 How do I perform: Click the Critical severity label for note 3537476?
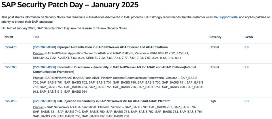click(214, 47)
